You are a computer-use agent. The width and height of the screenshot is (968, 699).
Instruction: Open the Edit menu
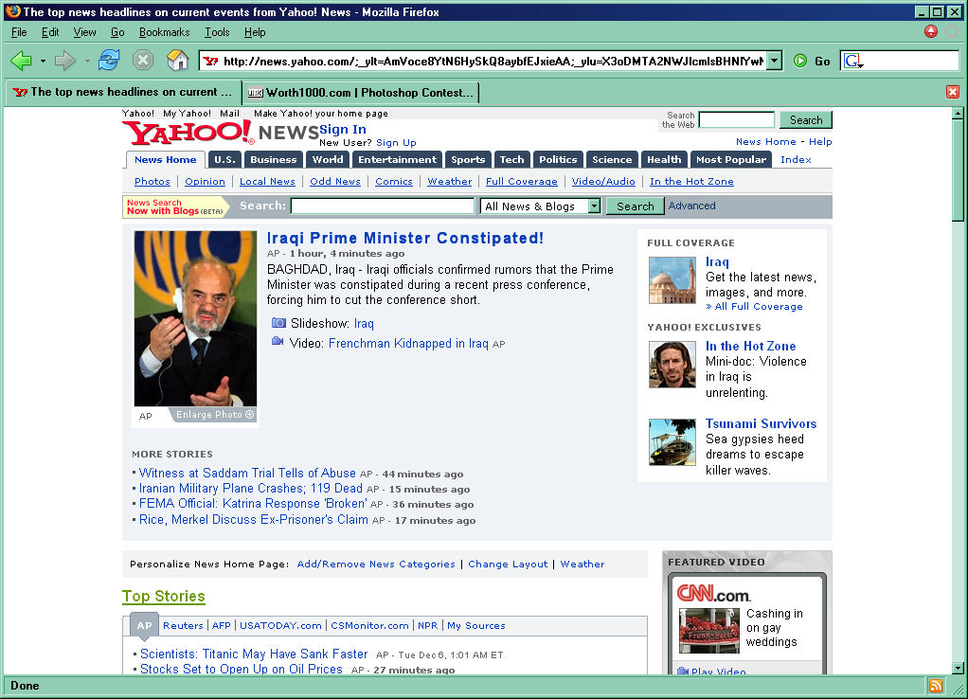click(50, 32)
